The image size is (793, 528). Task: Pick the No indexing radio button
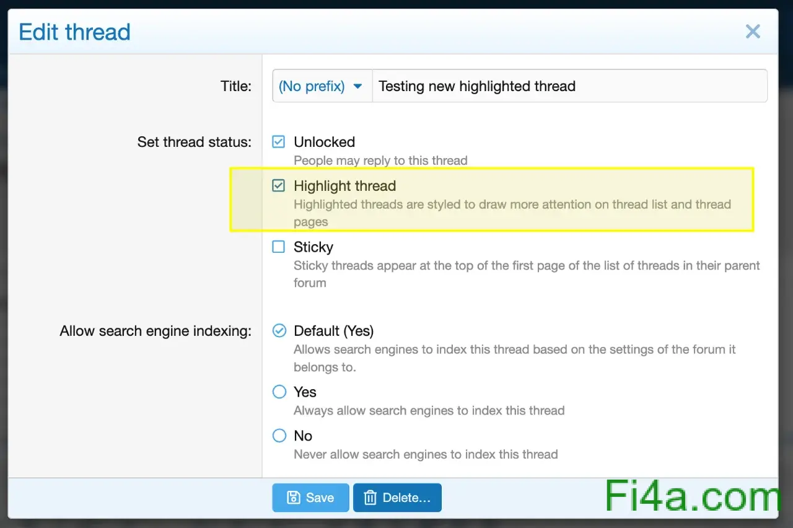point(279,436)
